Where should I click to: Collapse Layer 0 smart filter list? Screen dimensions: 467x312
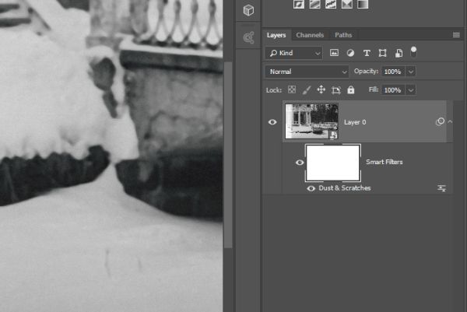(450, 121)
